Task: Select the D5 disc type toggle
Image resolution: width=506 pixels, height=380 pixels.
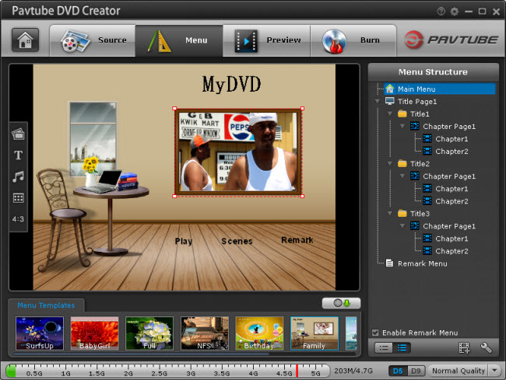Action: [398, 371]
